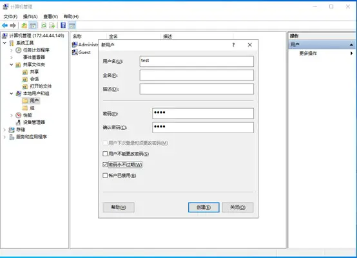
Task: Toggle Show/Hide Action Pane toolbar icon
Action: pyautogui.click(x=72, y=26)
